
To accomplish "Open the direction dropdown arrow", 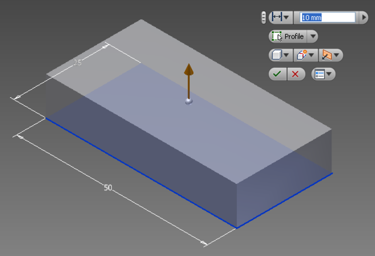I will pyautogui.click(x=336, y=55).
